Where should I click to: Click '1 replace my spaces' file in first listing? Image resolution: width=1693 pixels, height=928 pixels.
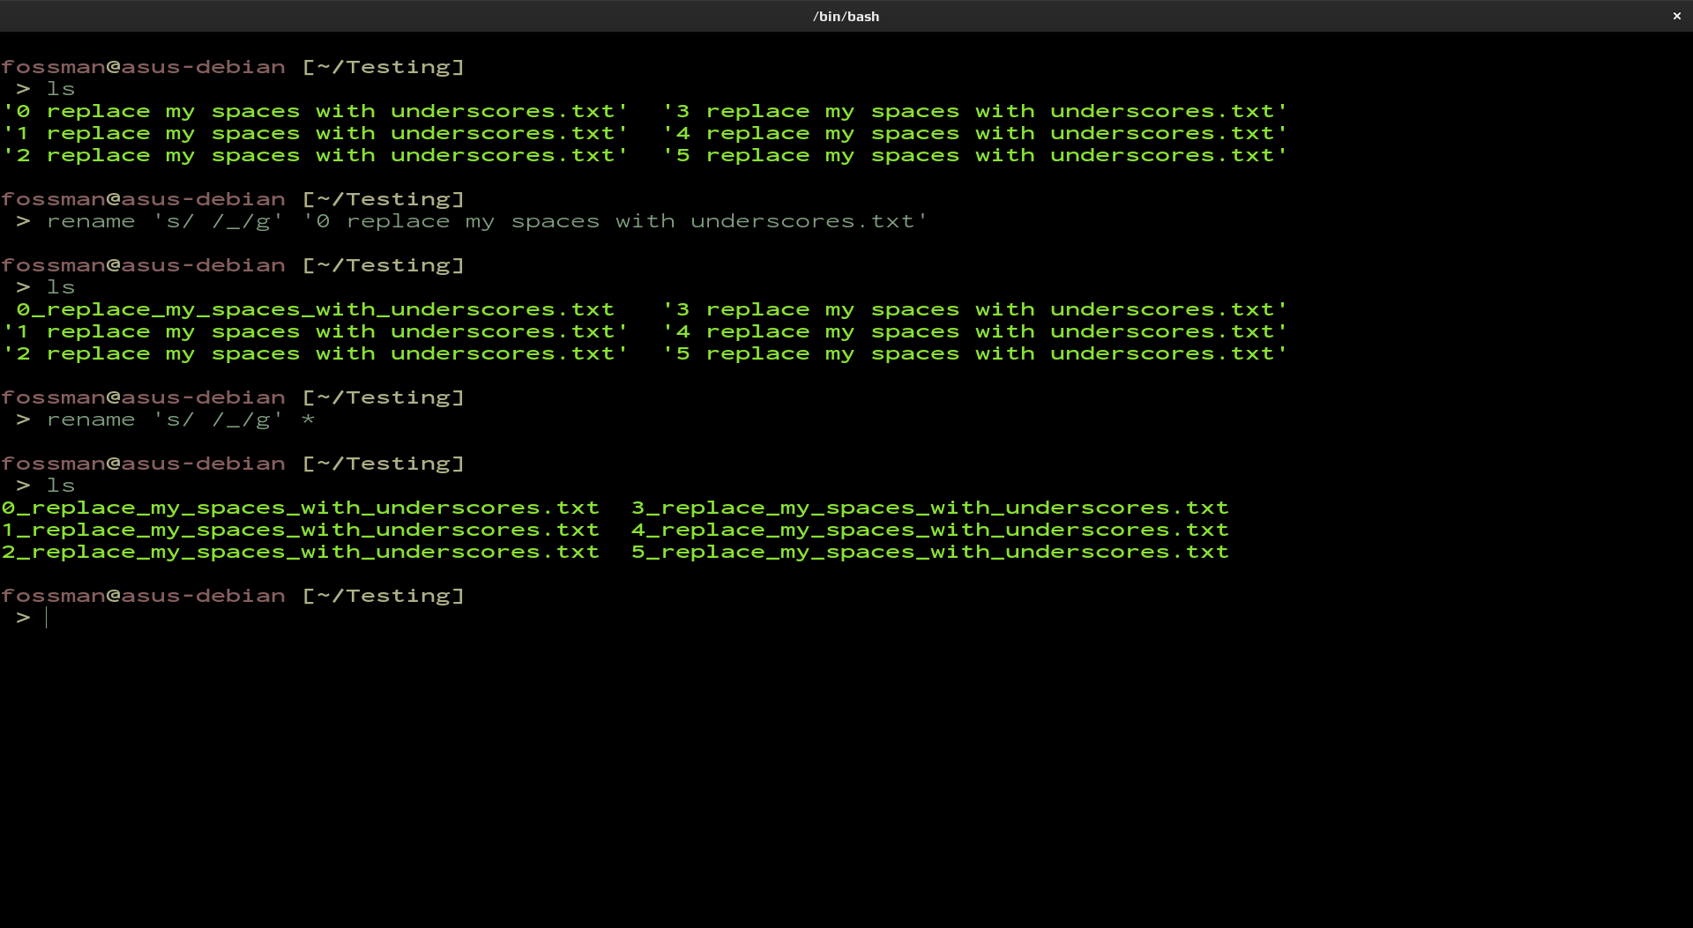point(315,133)
